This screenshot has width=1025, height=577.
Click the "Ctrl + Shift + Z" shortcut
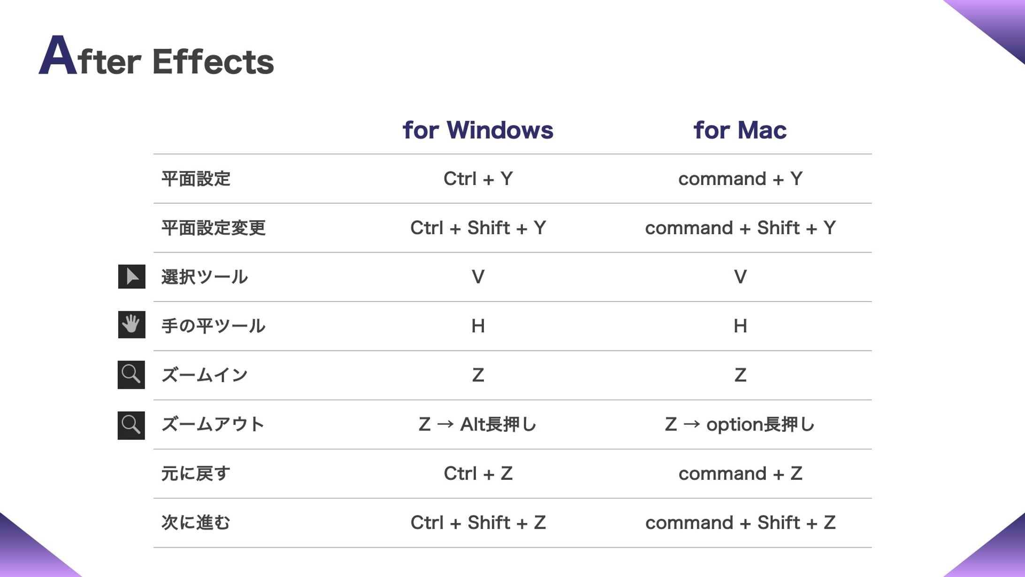coord(478,523)
